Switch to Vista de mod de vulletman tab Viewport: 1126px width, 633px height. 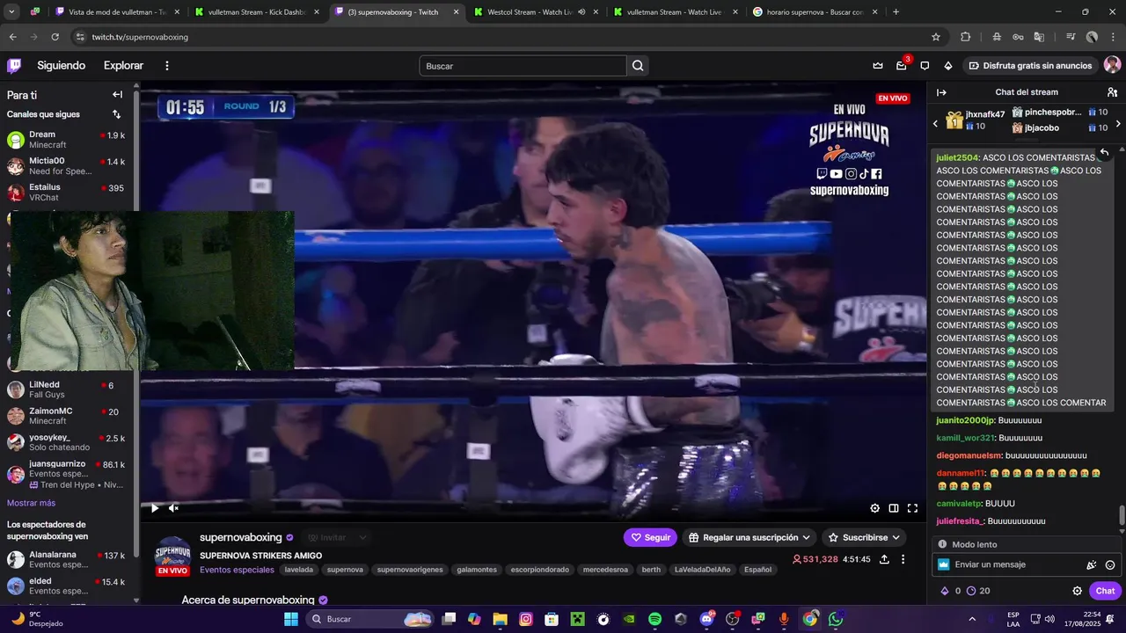117,12
